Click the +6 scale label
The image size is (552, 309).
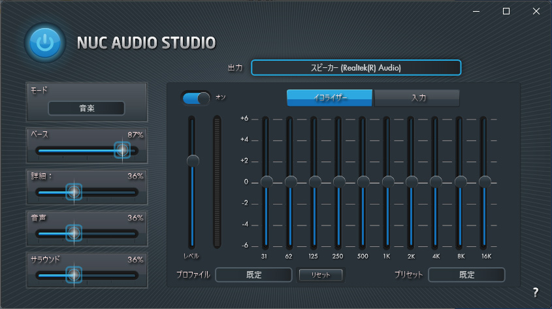point(244,118)
